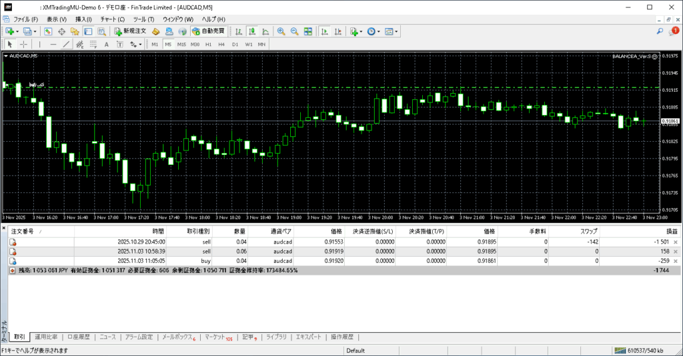Click the red notification badge icon

point(674,31)
